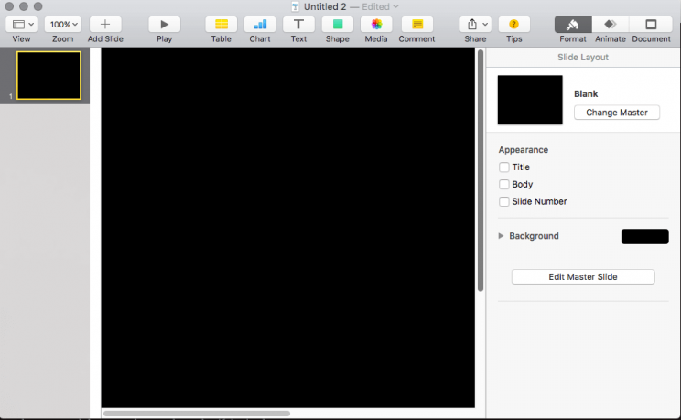681x420 pixels.
Task: Switch to the Animate tab
Action: point(610,25)
